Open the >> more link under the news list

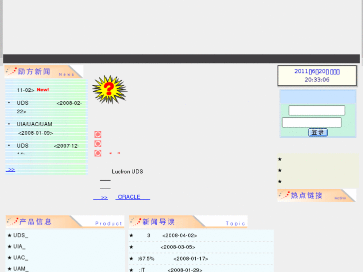tap(10, 170)
